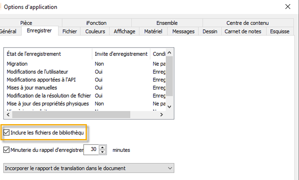Click the minutes input field showing 30

pos(92,150)
